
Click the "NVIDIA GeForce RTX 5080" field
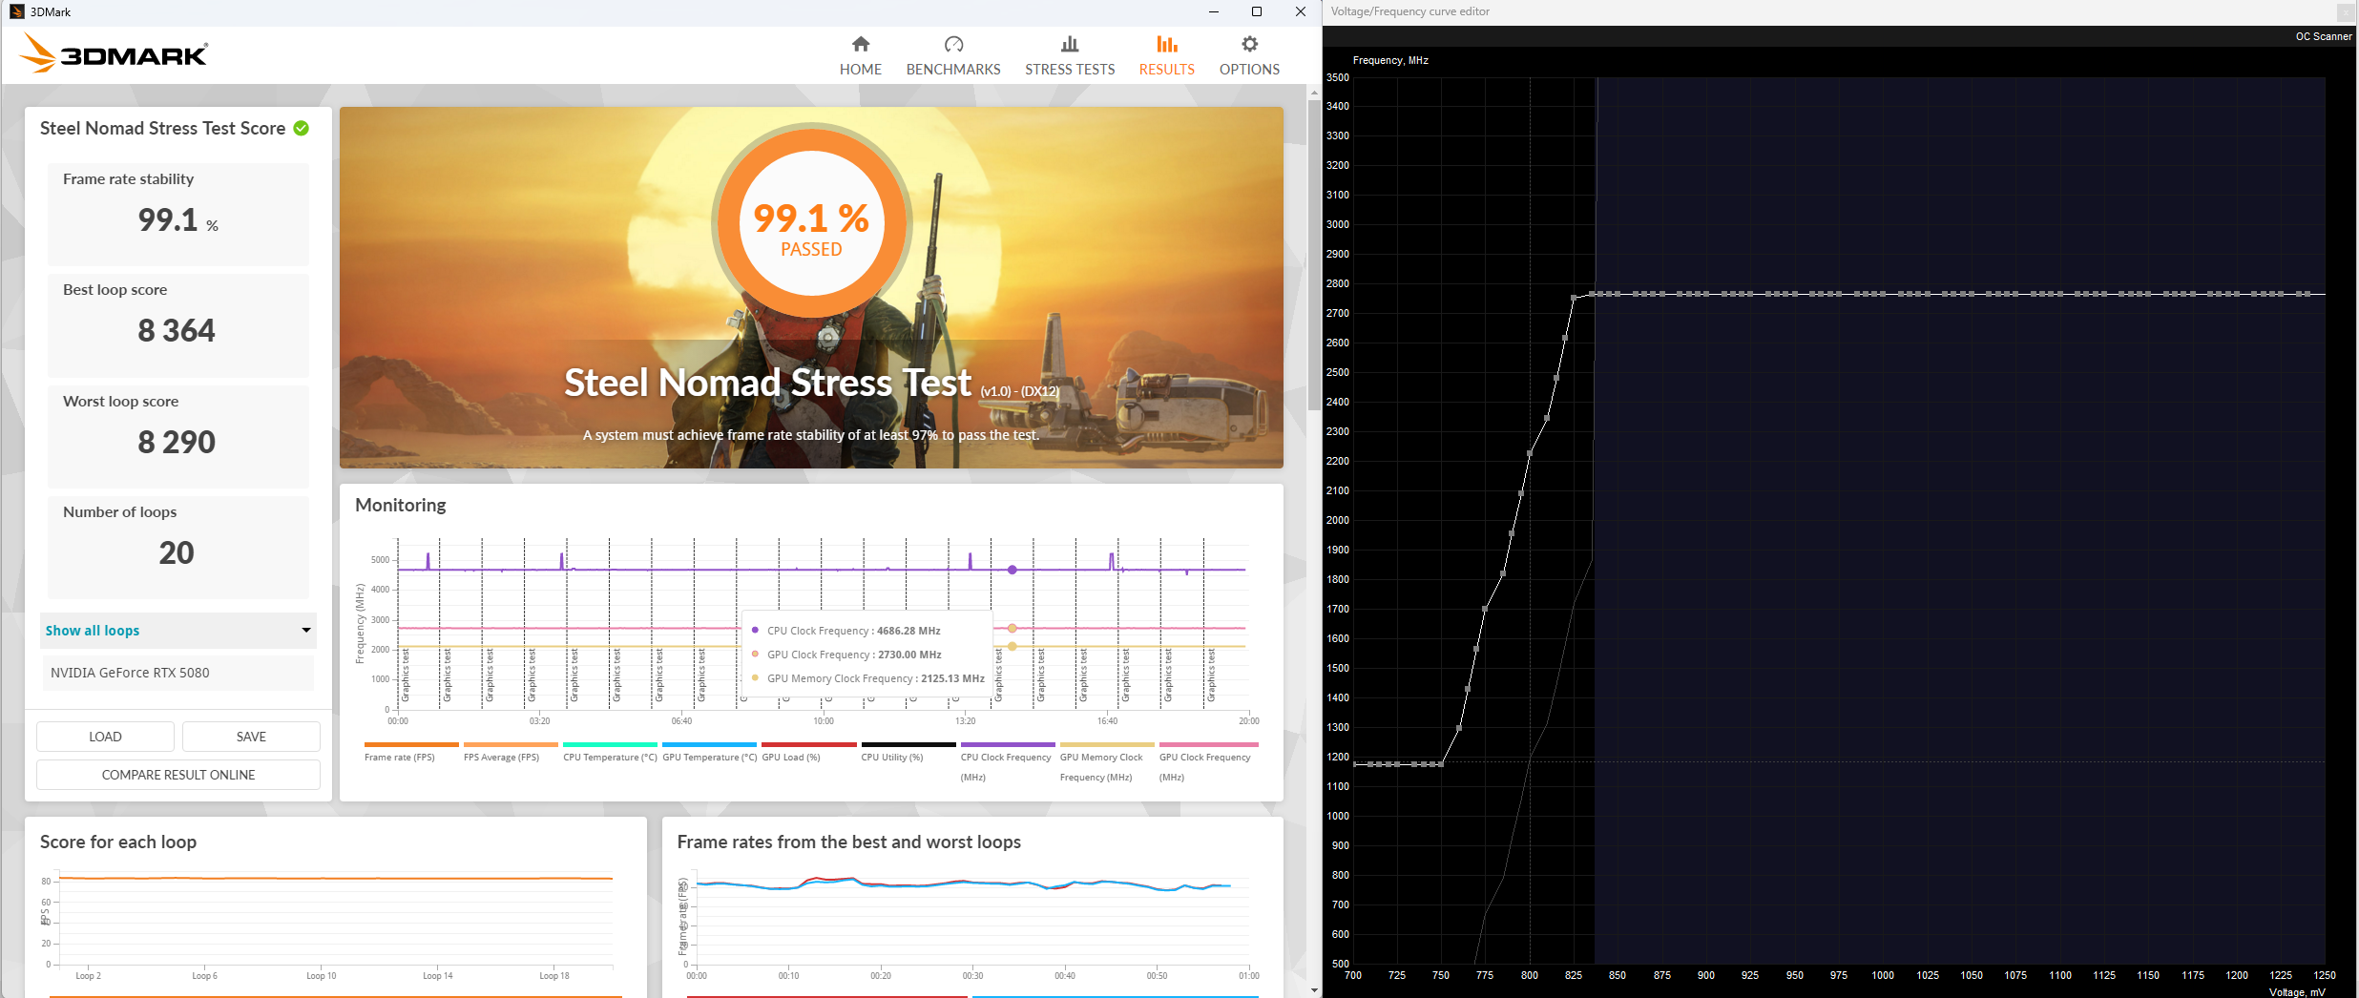tap(178, 673)
